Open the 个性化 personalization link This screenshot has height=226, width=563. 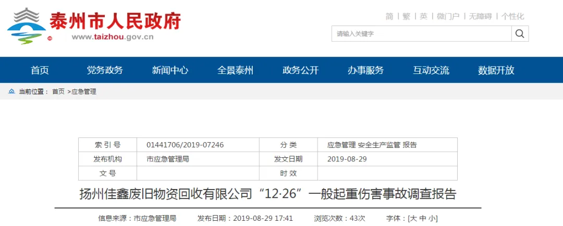513,16
